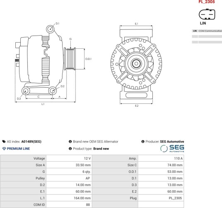Click the L.1 dimension label in drawing
222x208 pixels.
coord(43,104)
